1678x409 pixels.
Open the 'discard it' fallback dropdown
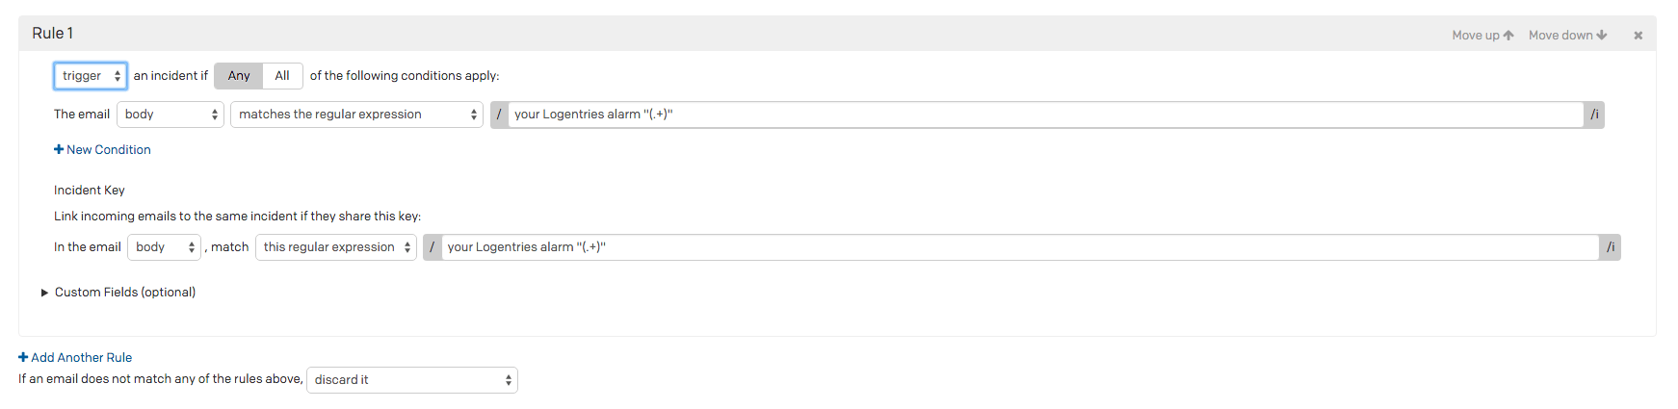tap(412, 380)
